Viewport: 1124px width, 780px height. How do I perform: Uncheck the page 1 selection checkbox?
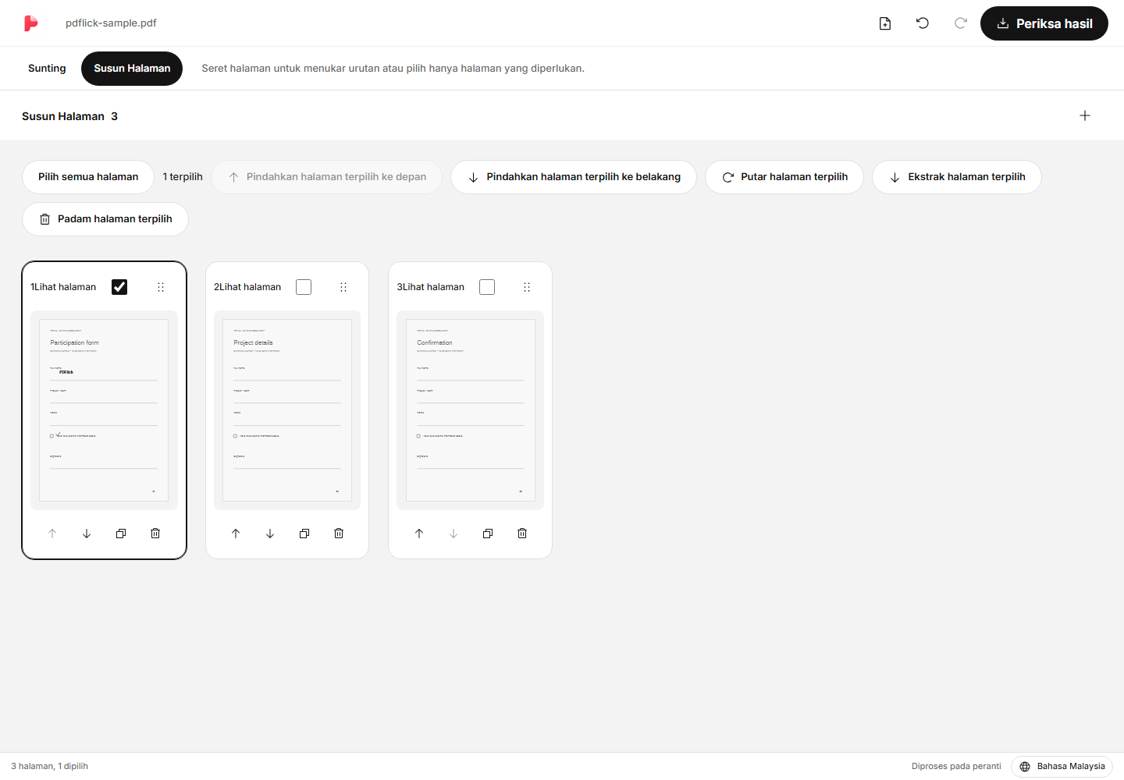point(119,287)
